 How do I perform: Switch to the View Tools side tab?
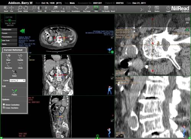coord(9,41)
